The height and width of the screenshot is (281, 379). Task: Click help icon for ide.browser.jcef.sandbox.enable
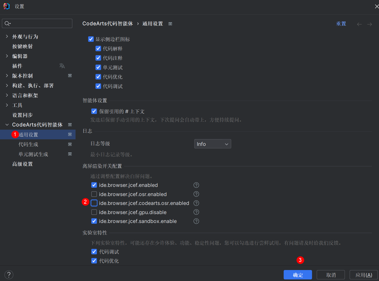(x=196, y=221)
